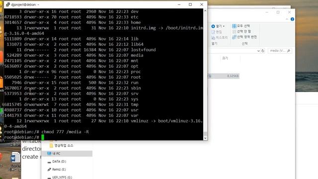
Task: Click the 히스토리 (History) button in Explorer
Action: (x=220, y=38)
